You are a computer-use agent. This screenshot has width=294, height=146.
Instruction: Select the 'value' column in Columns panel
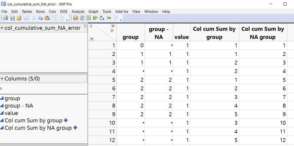tap(11, 113)
